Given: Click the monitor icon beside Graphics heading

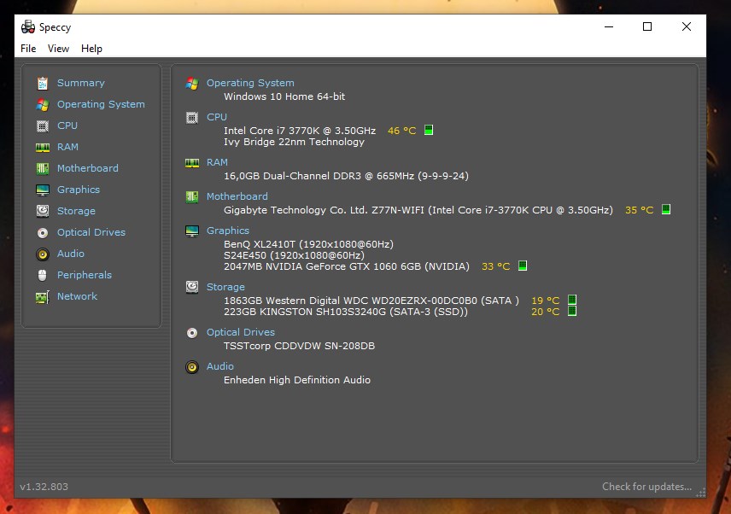Looking at the screenshot, I should tap(192, 231).
